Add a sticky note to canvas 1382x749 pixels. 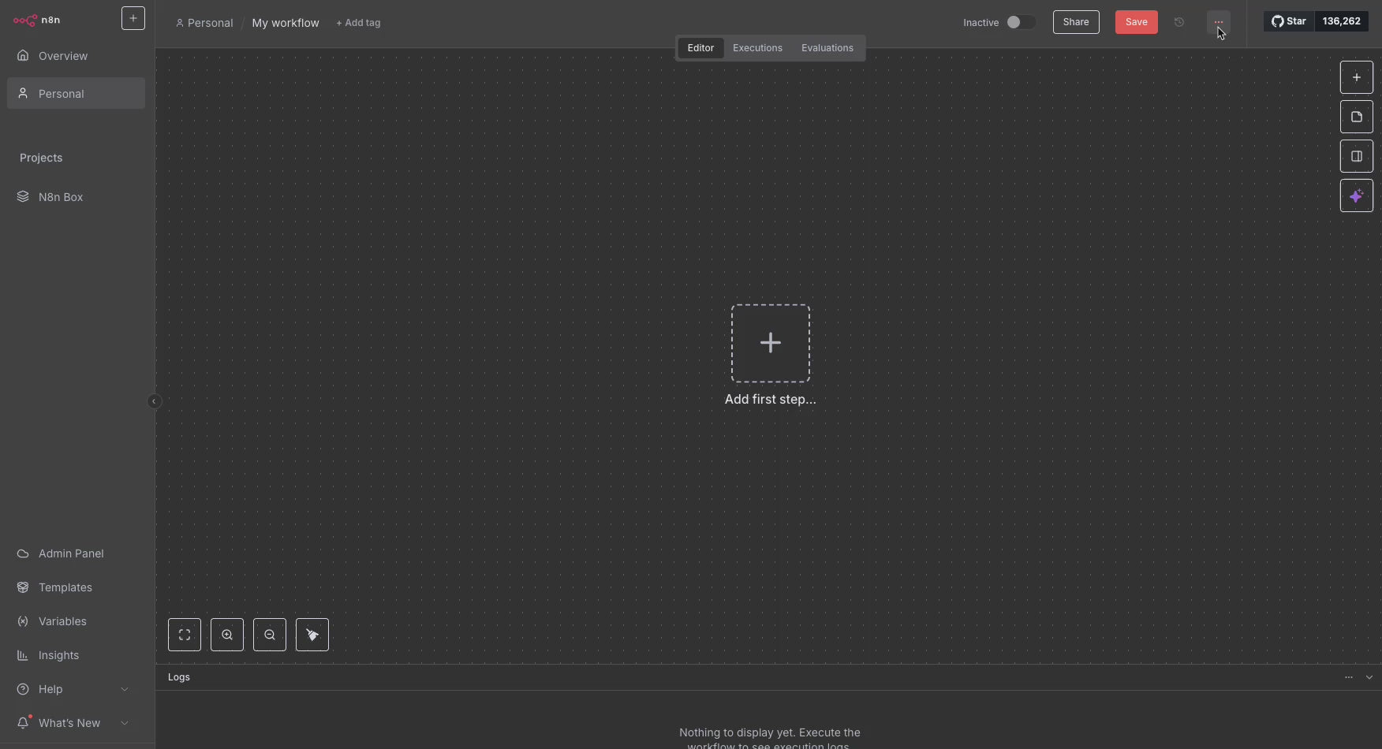point(1356,117)
